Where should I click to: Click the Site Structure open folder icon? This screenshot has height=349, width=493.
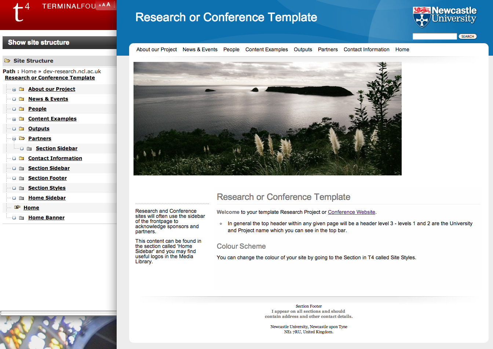(x=7, y=61)
